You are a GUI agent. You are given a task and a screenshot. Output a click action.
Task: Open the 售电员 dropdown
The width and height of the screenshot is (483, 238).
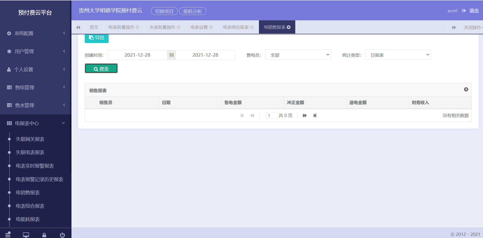298,55
